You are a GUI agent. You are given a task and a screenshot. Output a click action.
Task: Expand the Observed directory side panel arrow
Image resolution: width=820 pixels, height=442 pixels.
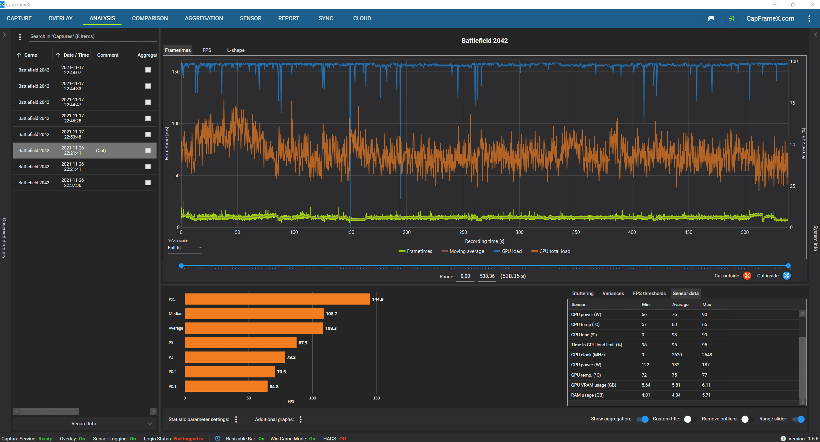click(x=4, y=35)
